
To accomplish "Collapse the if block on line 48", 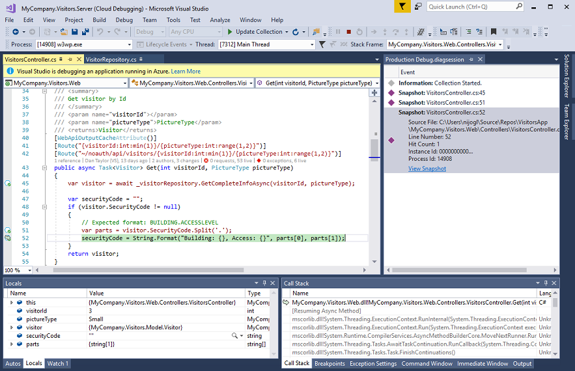I will pos(44,207).
